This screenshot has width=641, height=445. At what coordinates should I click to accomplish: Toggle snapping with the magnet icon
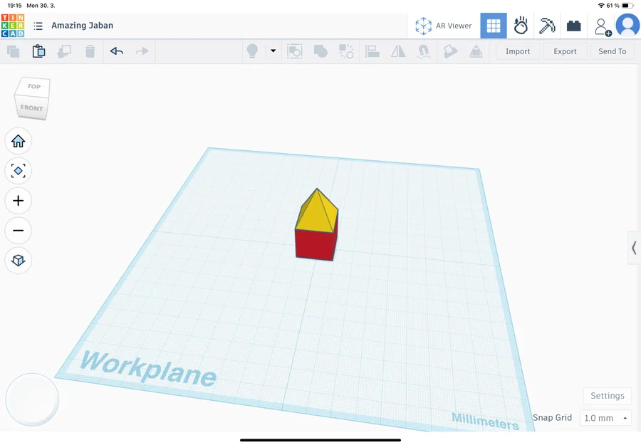coord(423,51)
